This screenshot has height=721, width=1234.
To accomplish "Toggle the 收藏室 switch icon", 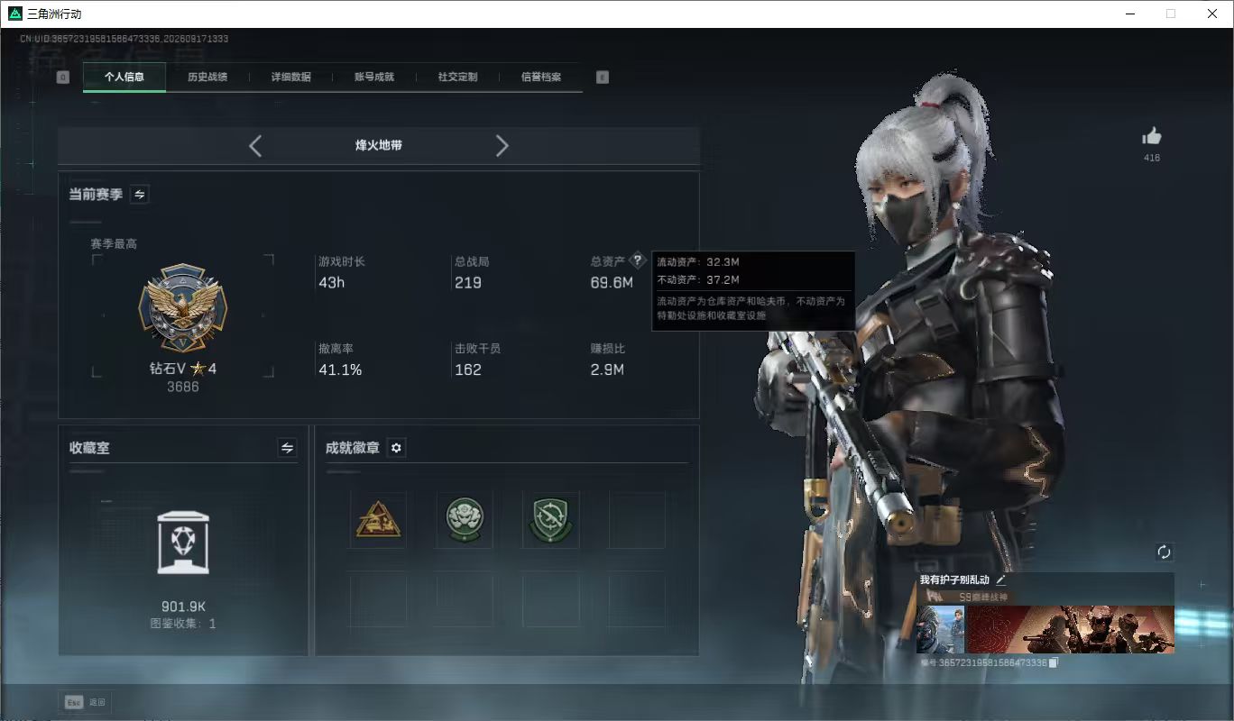I will tap(287, 448).
